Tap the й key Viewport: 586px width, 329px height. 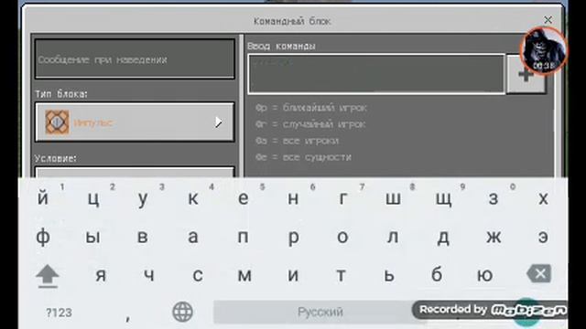tap(43, 197)
